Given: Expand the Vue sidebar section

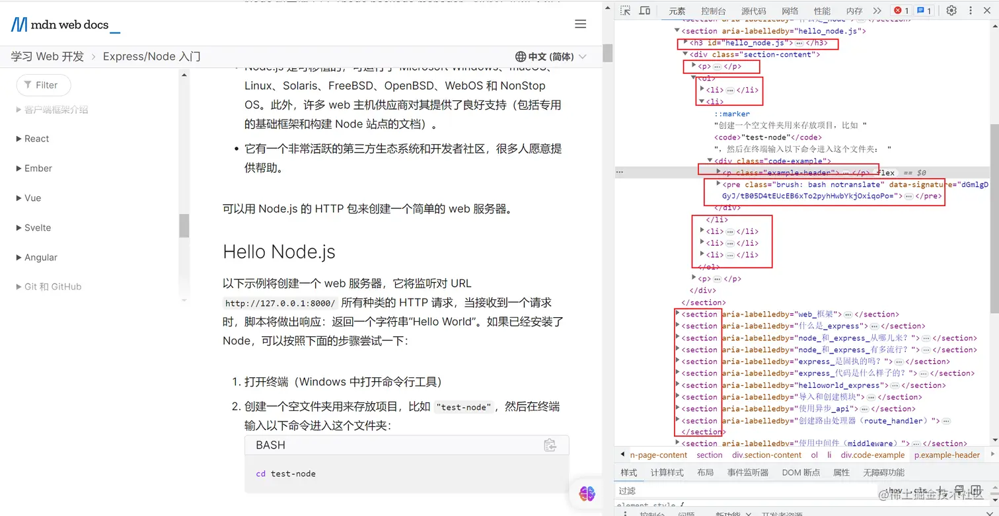Looking at the screenshot, I should click(28, 198).
